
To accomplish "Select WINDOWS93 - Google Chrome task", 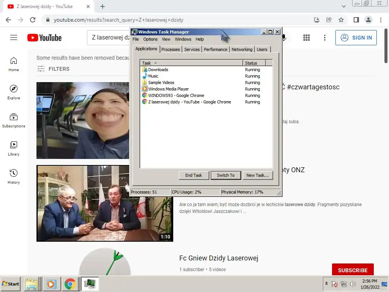I will (206, 95).
